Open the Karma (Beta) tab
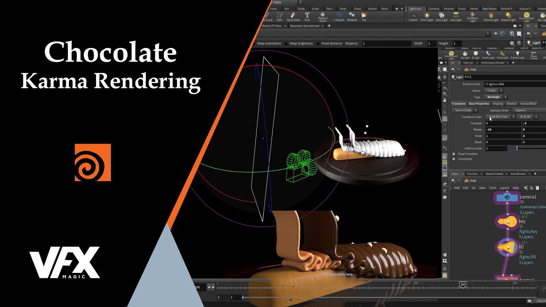546x307 pixels. click(528, 104)
